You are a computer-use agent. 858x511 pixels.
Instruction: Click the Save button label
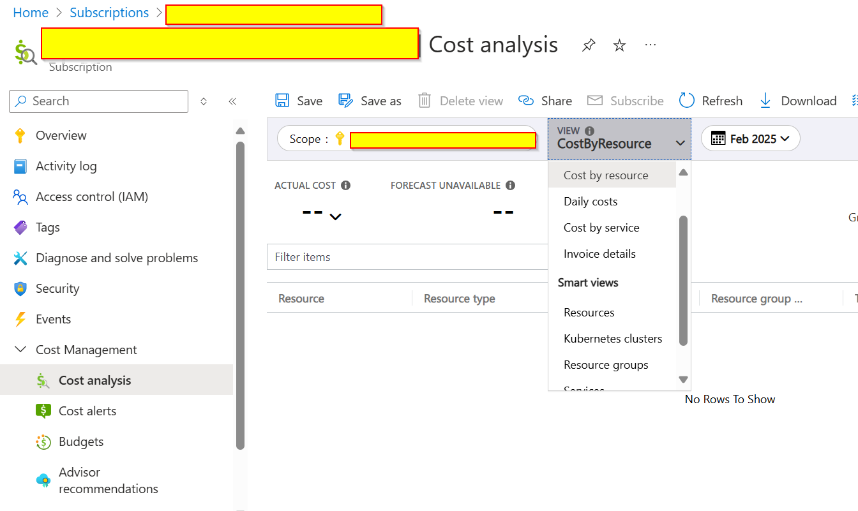[310, 101]
